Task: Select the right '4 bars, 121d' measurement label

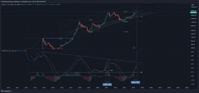Action: tap(136, 82)
